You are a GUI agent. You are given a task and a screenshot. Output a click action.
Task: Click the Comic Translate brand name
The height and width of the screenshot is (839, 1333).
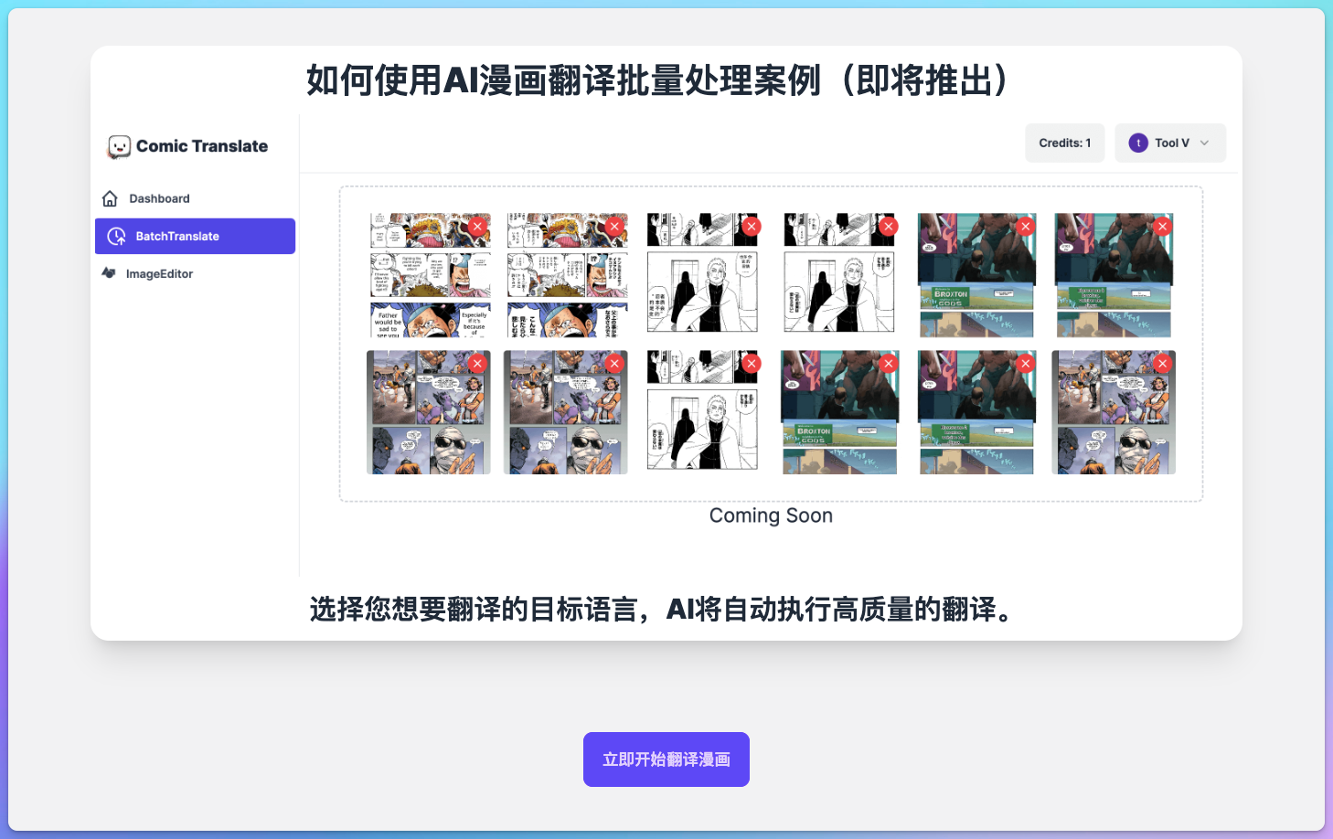click(x=202, y=146)
